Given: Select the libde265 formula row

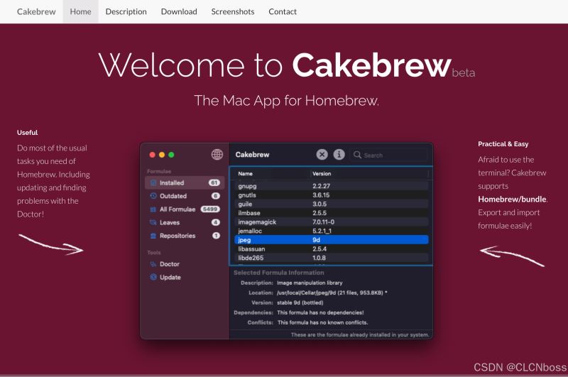Looking at the screenshot, I should [x=332, y=258].
